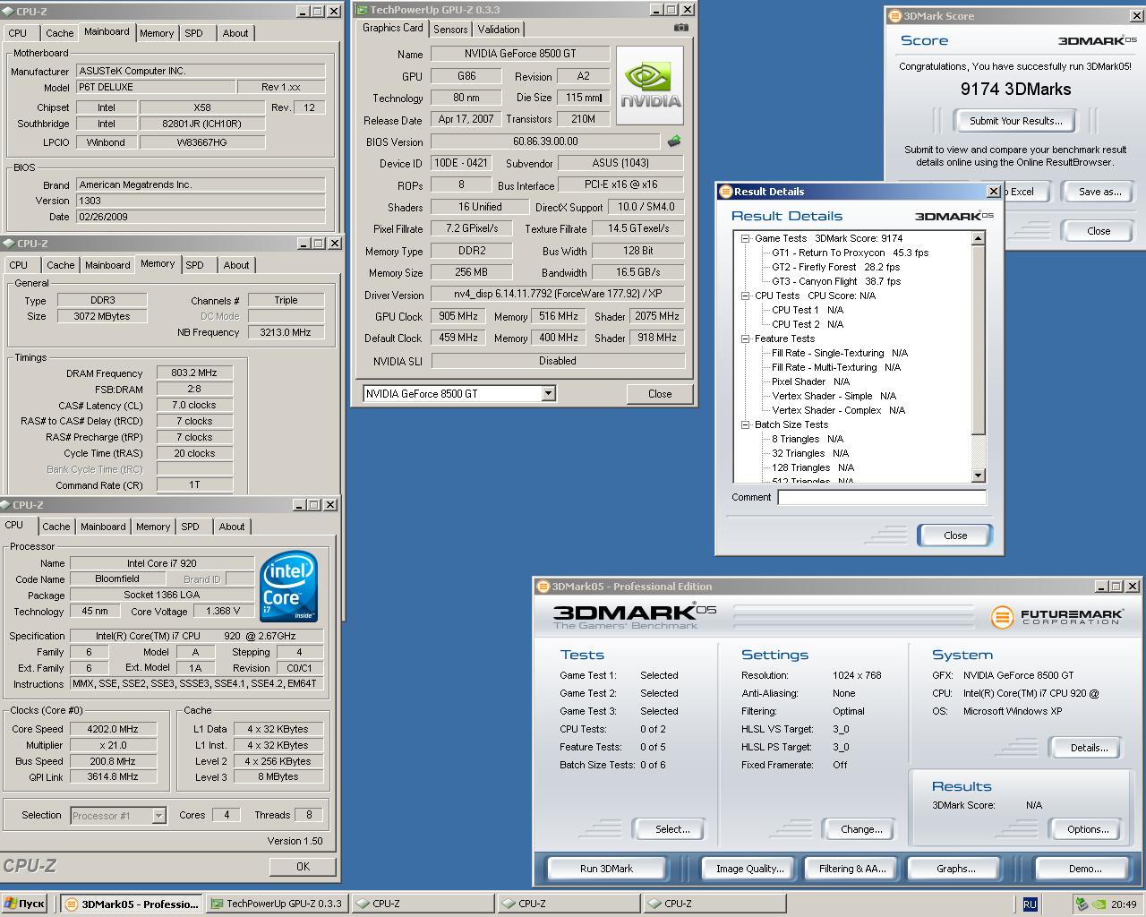Click the Core Speed 4202.0 MHz value
This screenshot has height=917, width=1146.
click(113, 729)
